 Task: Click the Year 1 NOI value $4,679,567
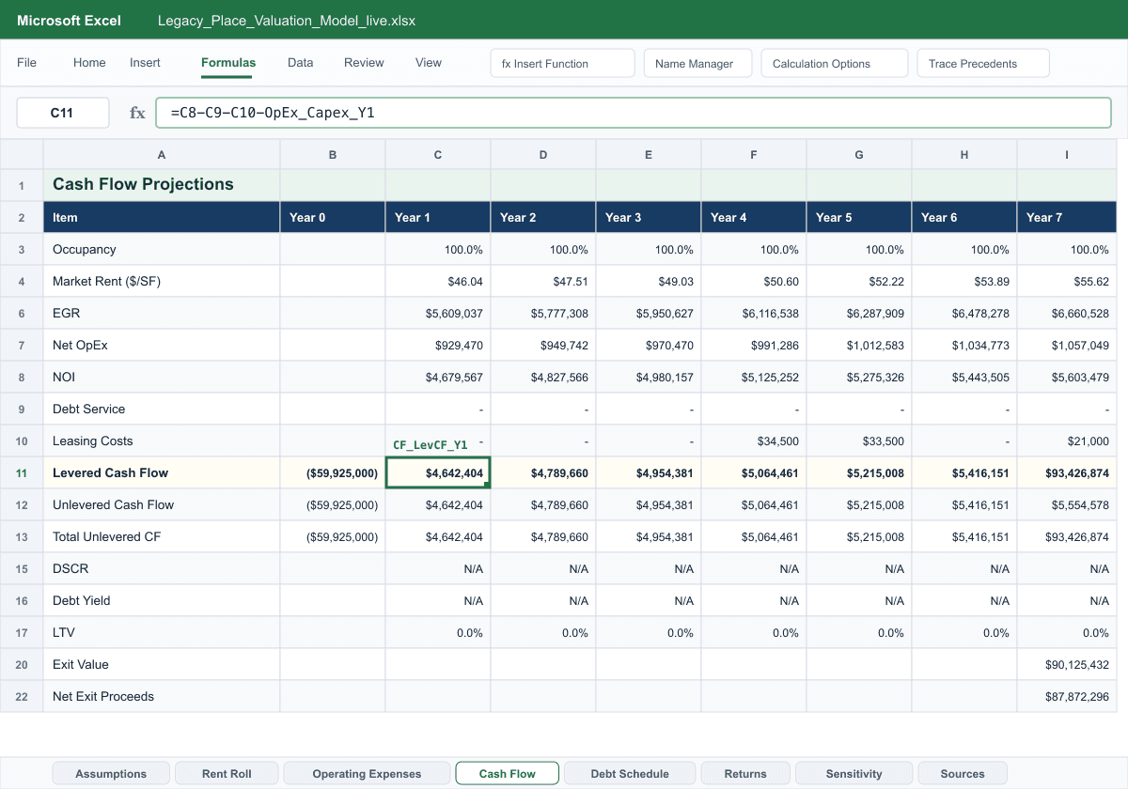click(x=438, y=377)
